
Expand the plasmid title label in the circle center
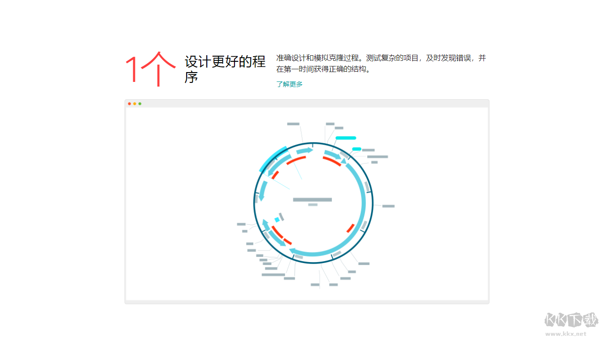point(312,199)
